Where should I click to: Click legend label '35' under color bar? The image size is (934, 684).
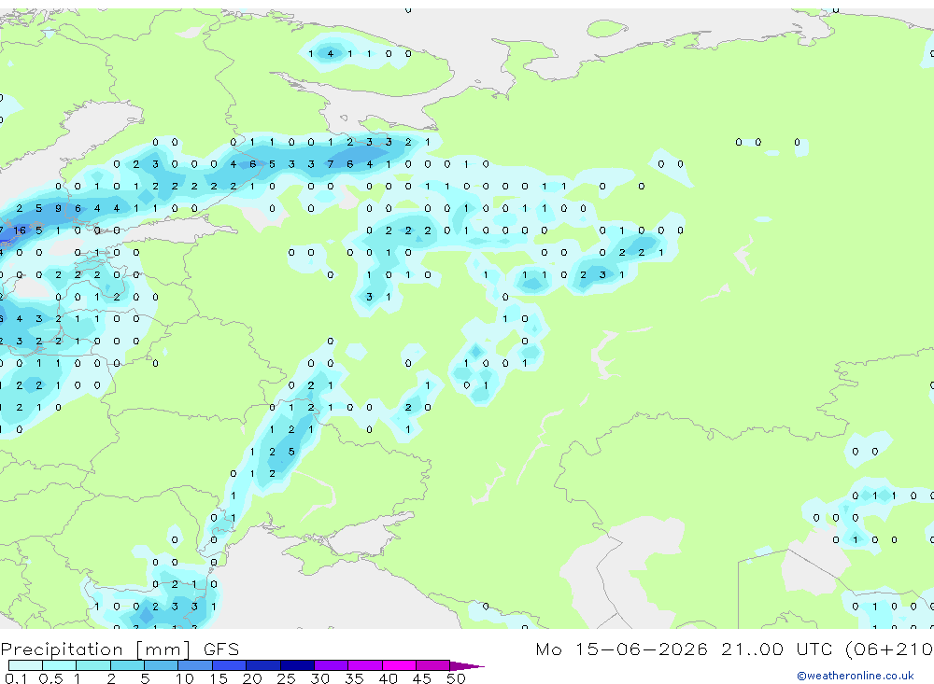[x=354, y=678]
